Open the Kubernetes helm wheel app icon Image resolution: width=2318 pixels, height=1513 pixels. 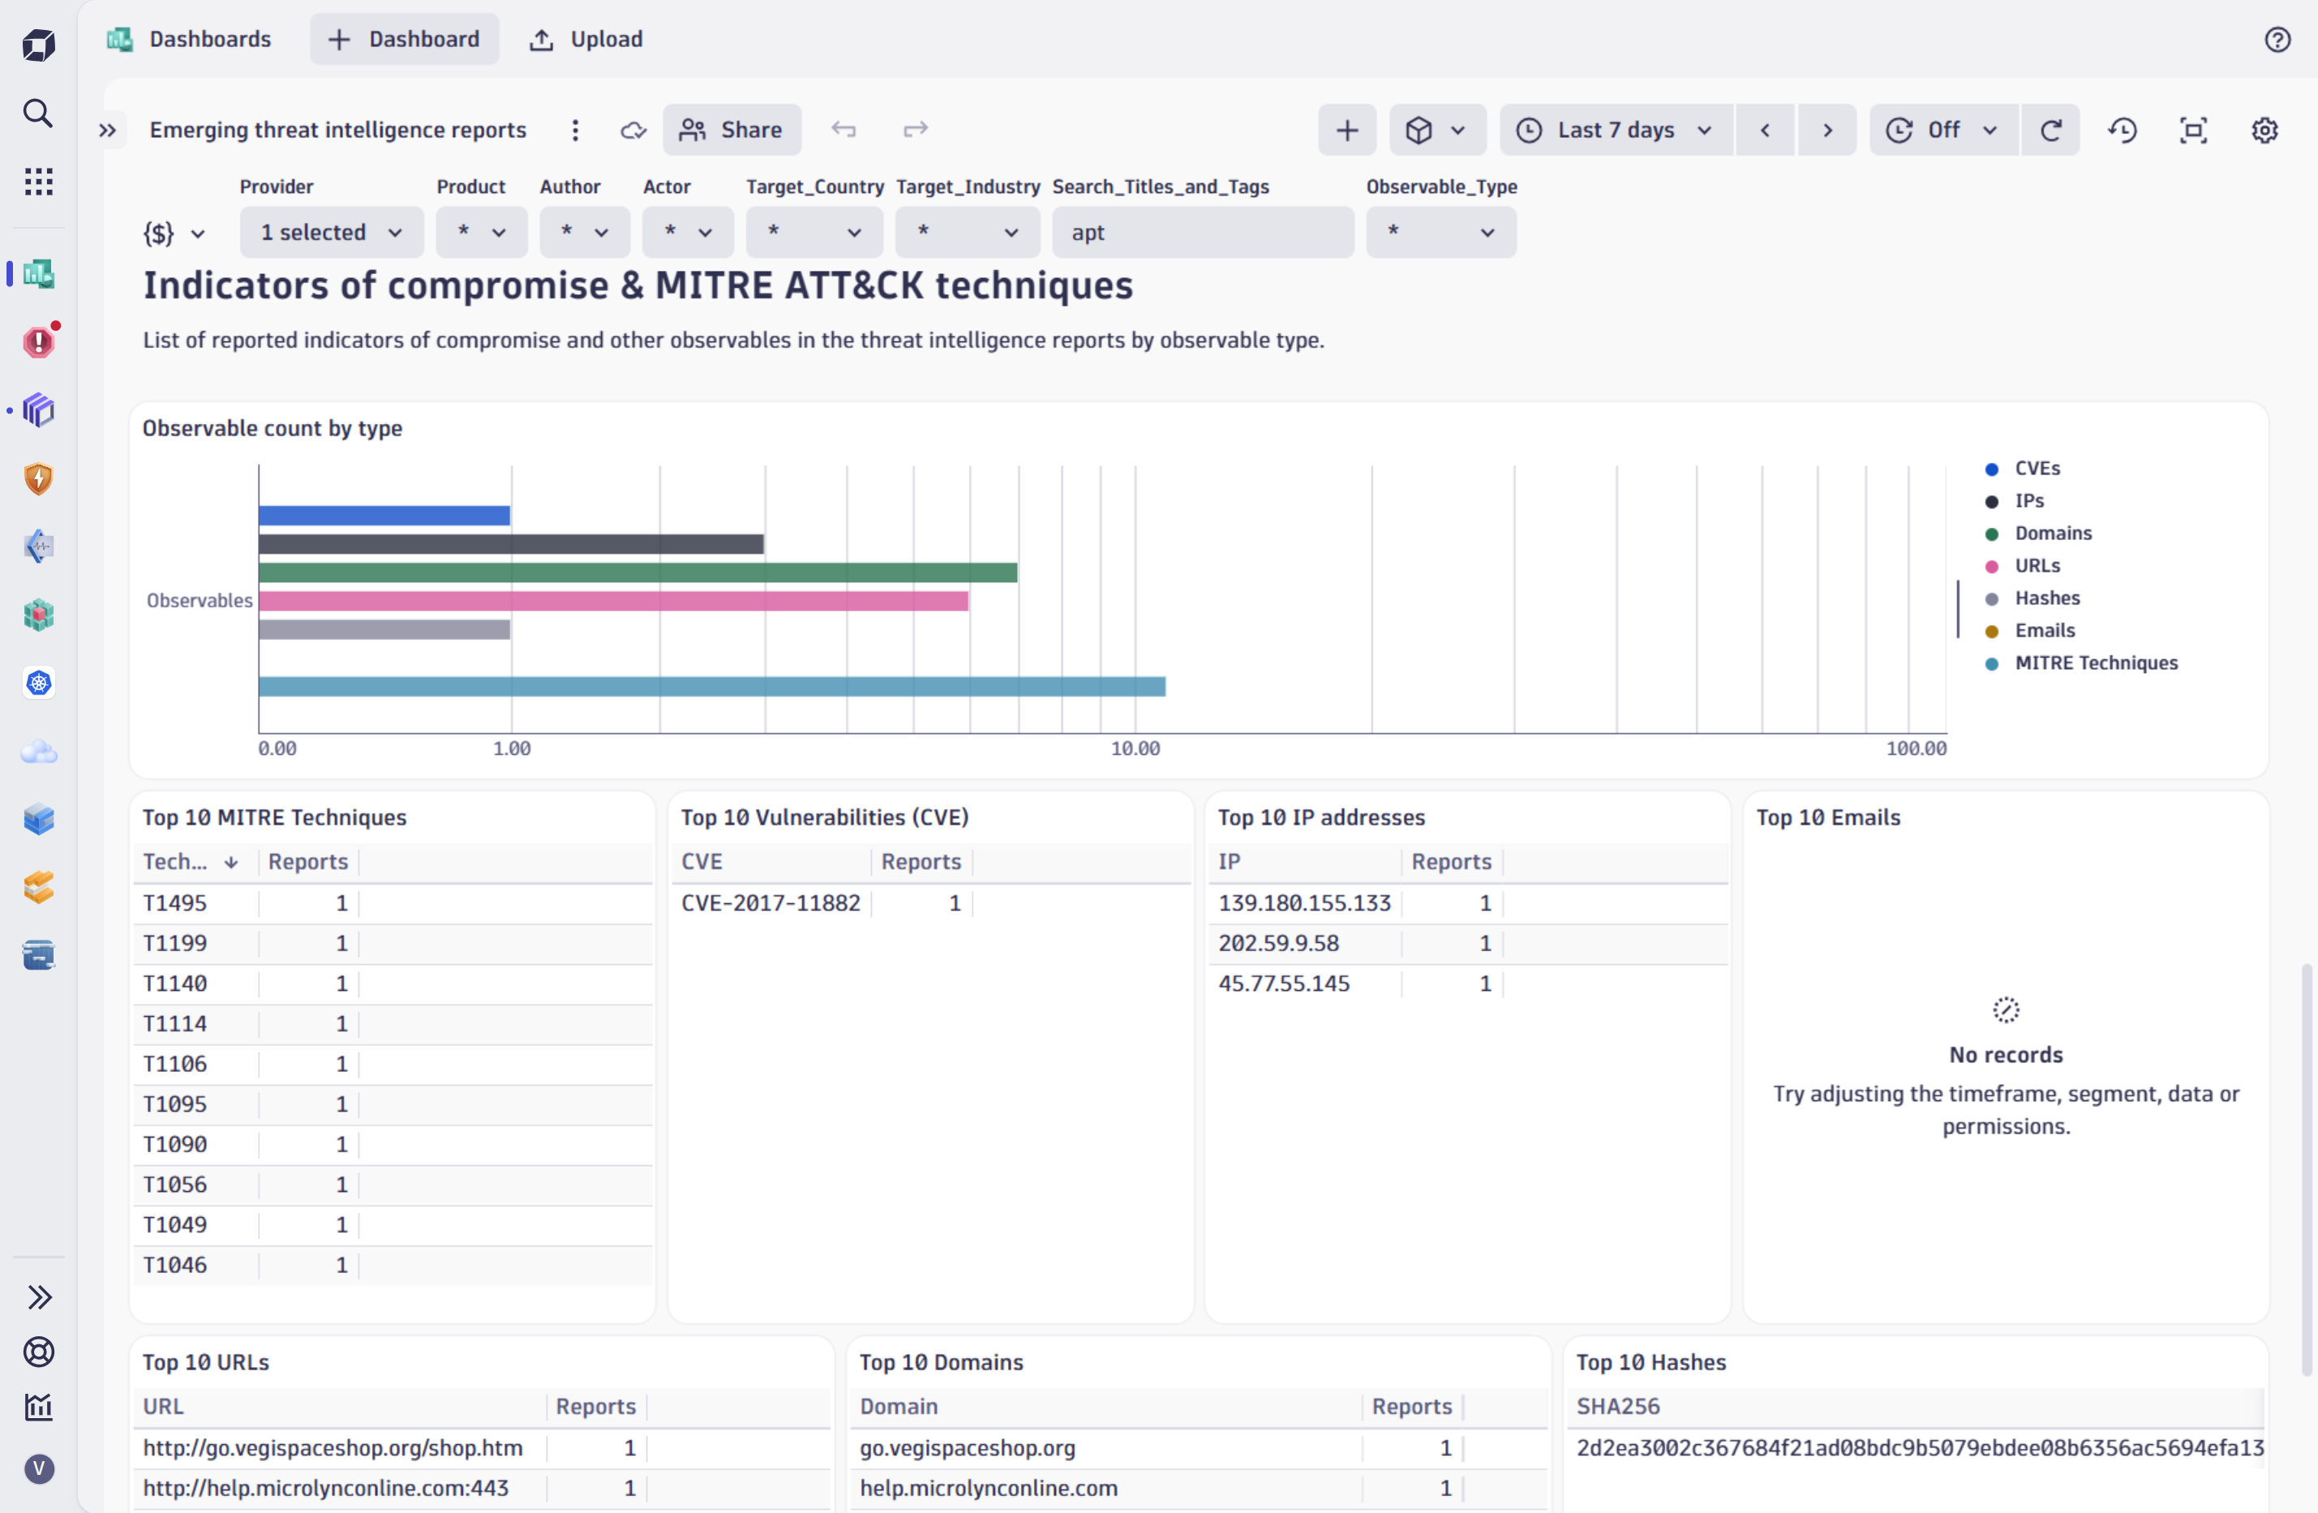39,684
